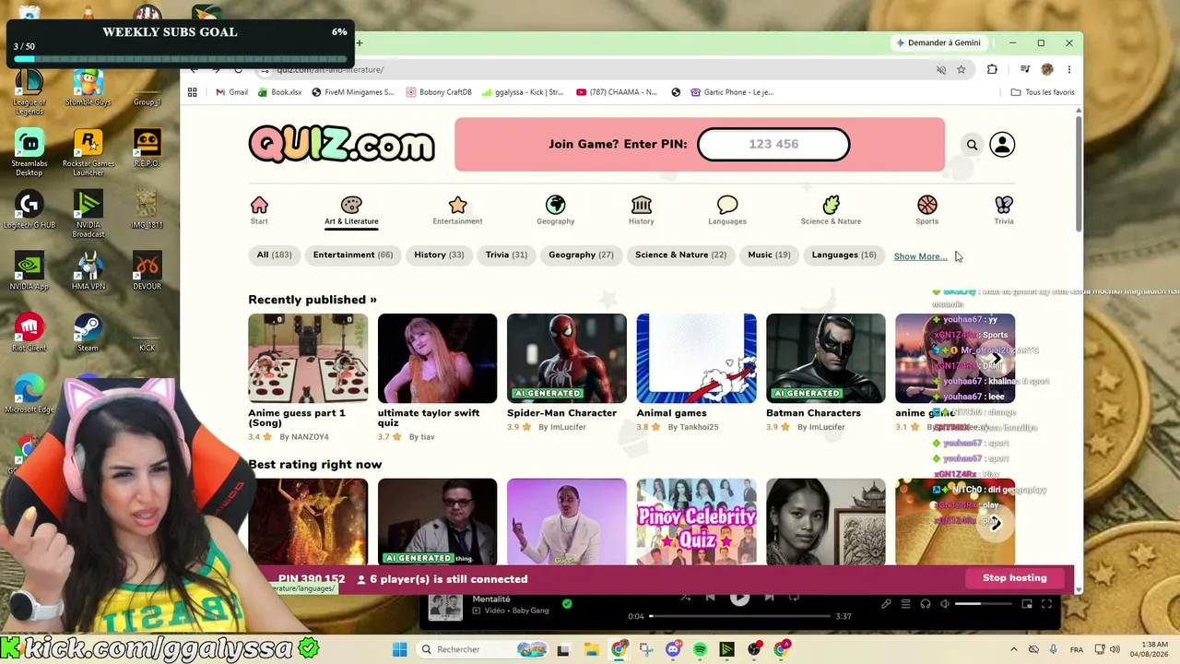The image size is (1180, 664).
Task: Toggle shuffle in the media player
Action: pos(685,598)
